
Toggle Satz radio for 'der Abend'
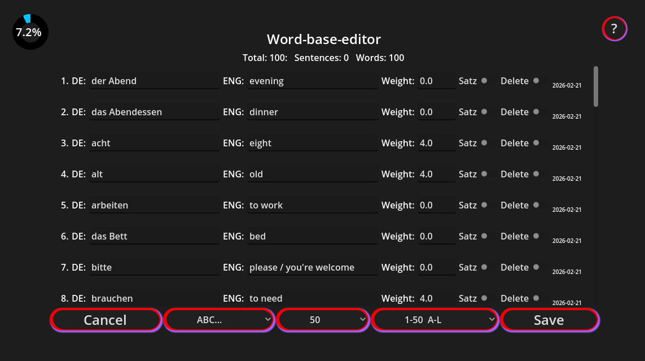484,80
